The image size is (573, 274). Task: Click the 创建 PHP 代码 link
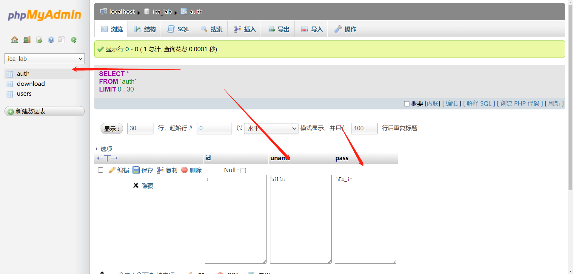click(x=520, y=103)
